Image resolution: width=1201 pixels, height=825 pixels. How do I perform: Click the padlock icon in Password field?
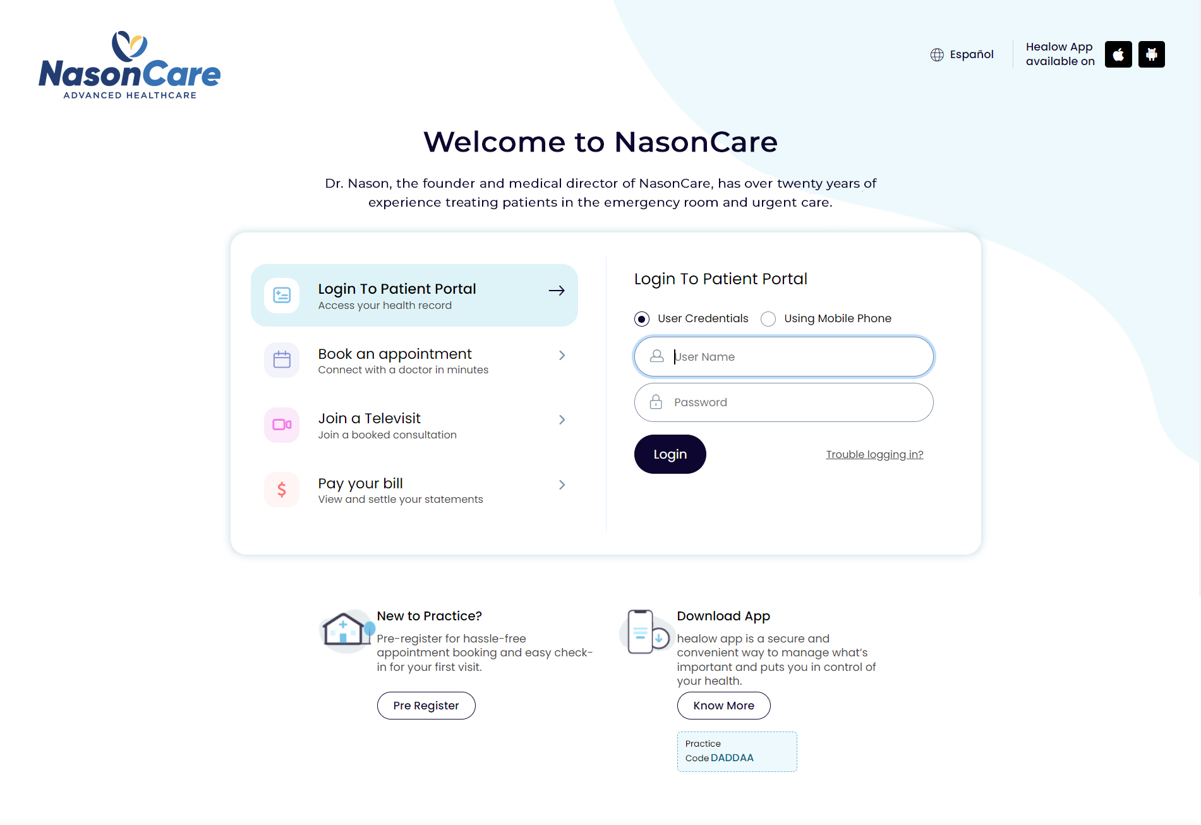click(x=656, y=402)
